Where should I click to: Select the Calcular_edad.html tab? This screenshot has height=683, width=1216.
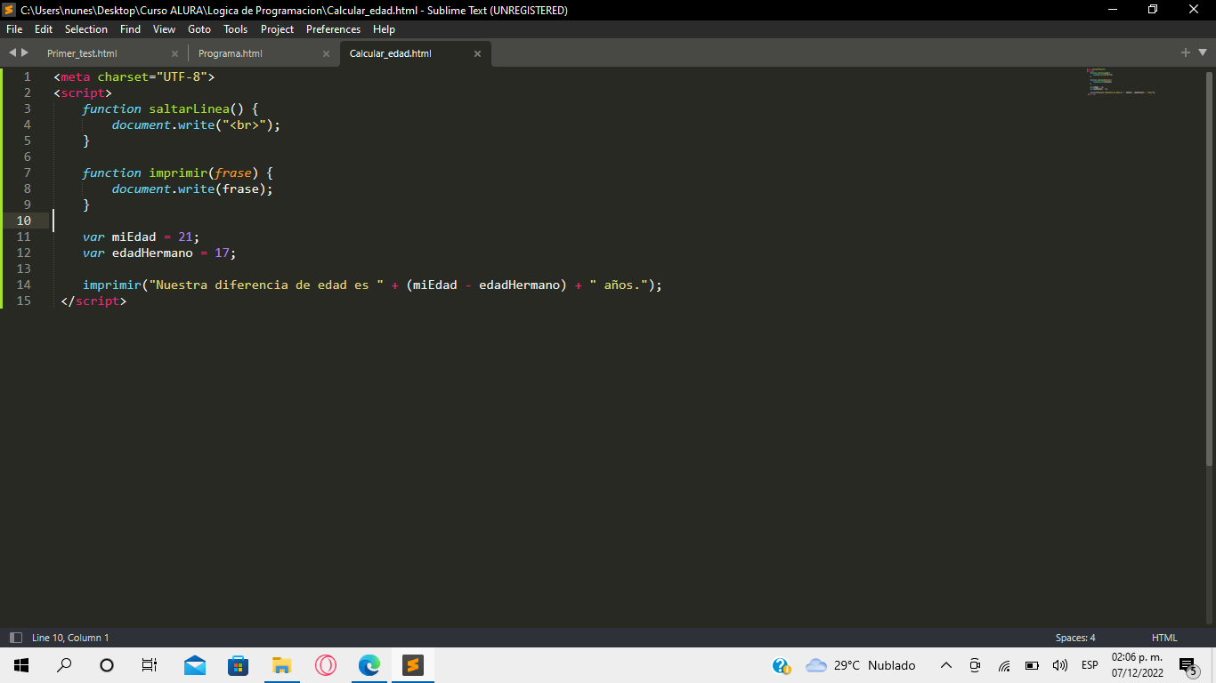[x=391, y=53]
